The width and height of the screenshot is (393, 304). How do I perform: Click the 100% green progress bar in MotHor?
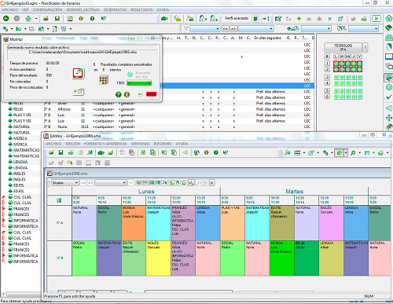[x=139, y=83]
